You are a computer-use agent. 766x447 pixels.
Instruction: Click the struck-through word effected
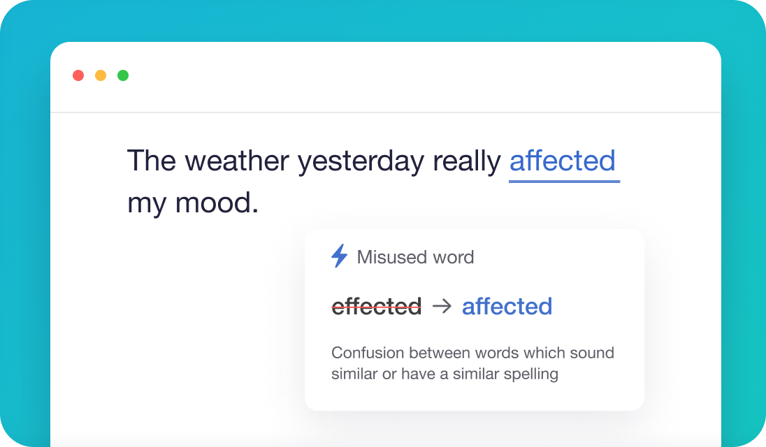tap(376, 306)
